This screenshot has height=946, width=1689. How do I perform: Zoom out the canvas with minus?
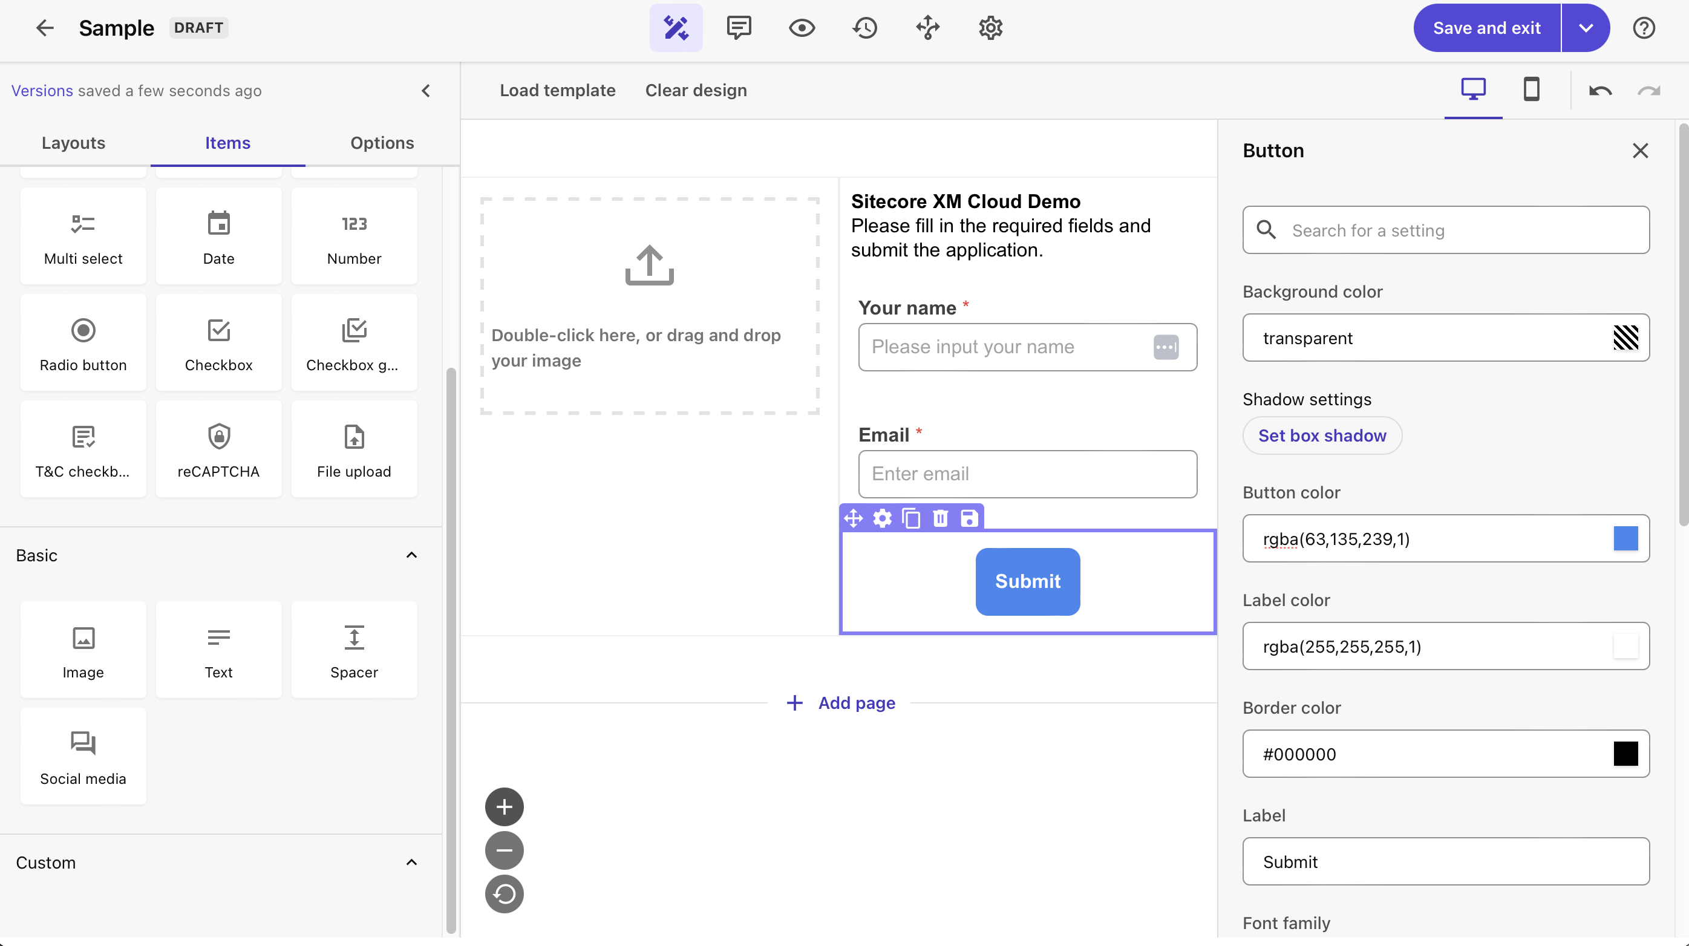click(504, 851)
